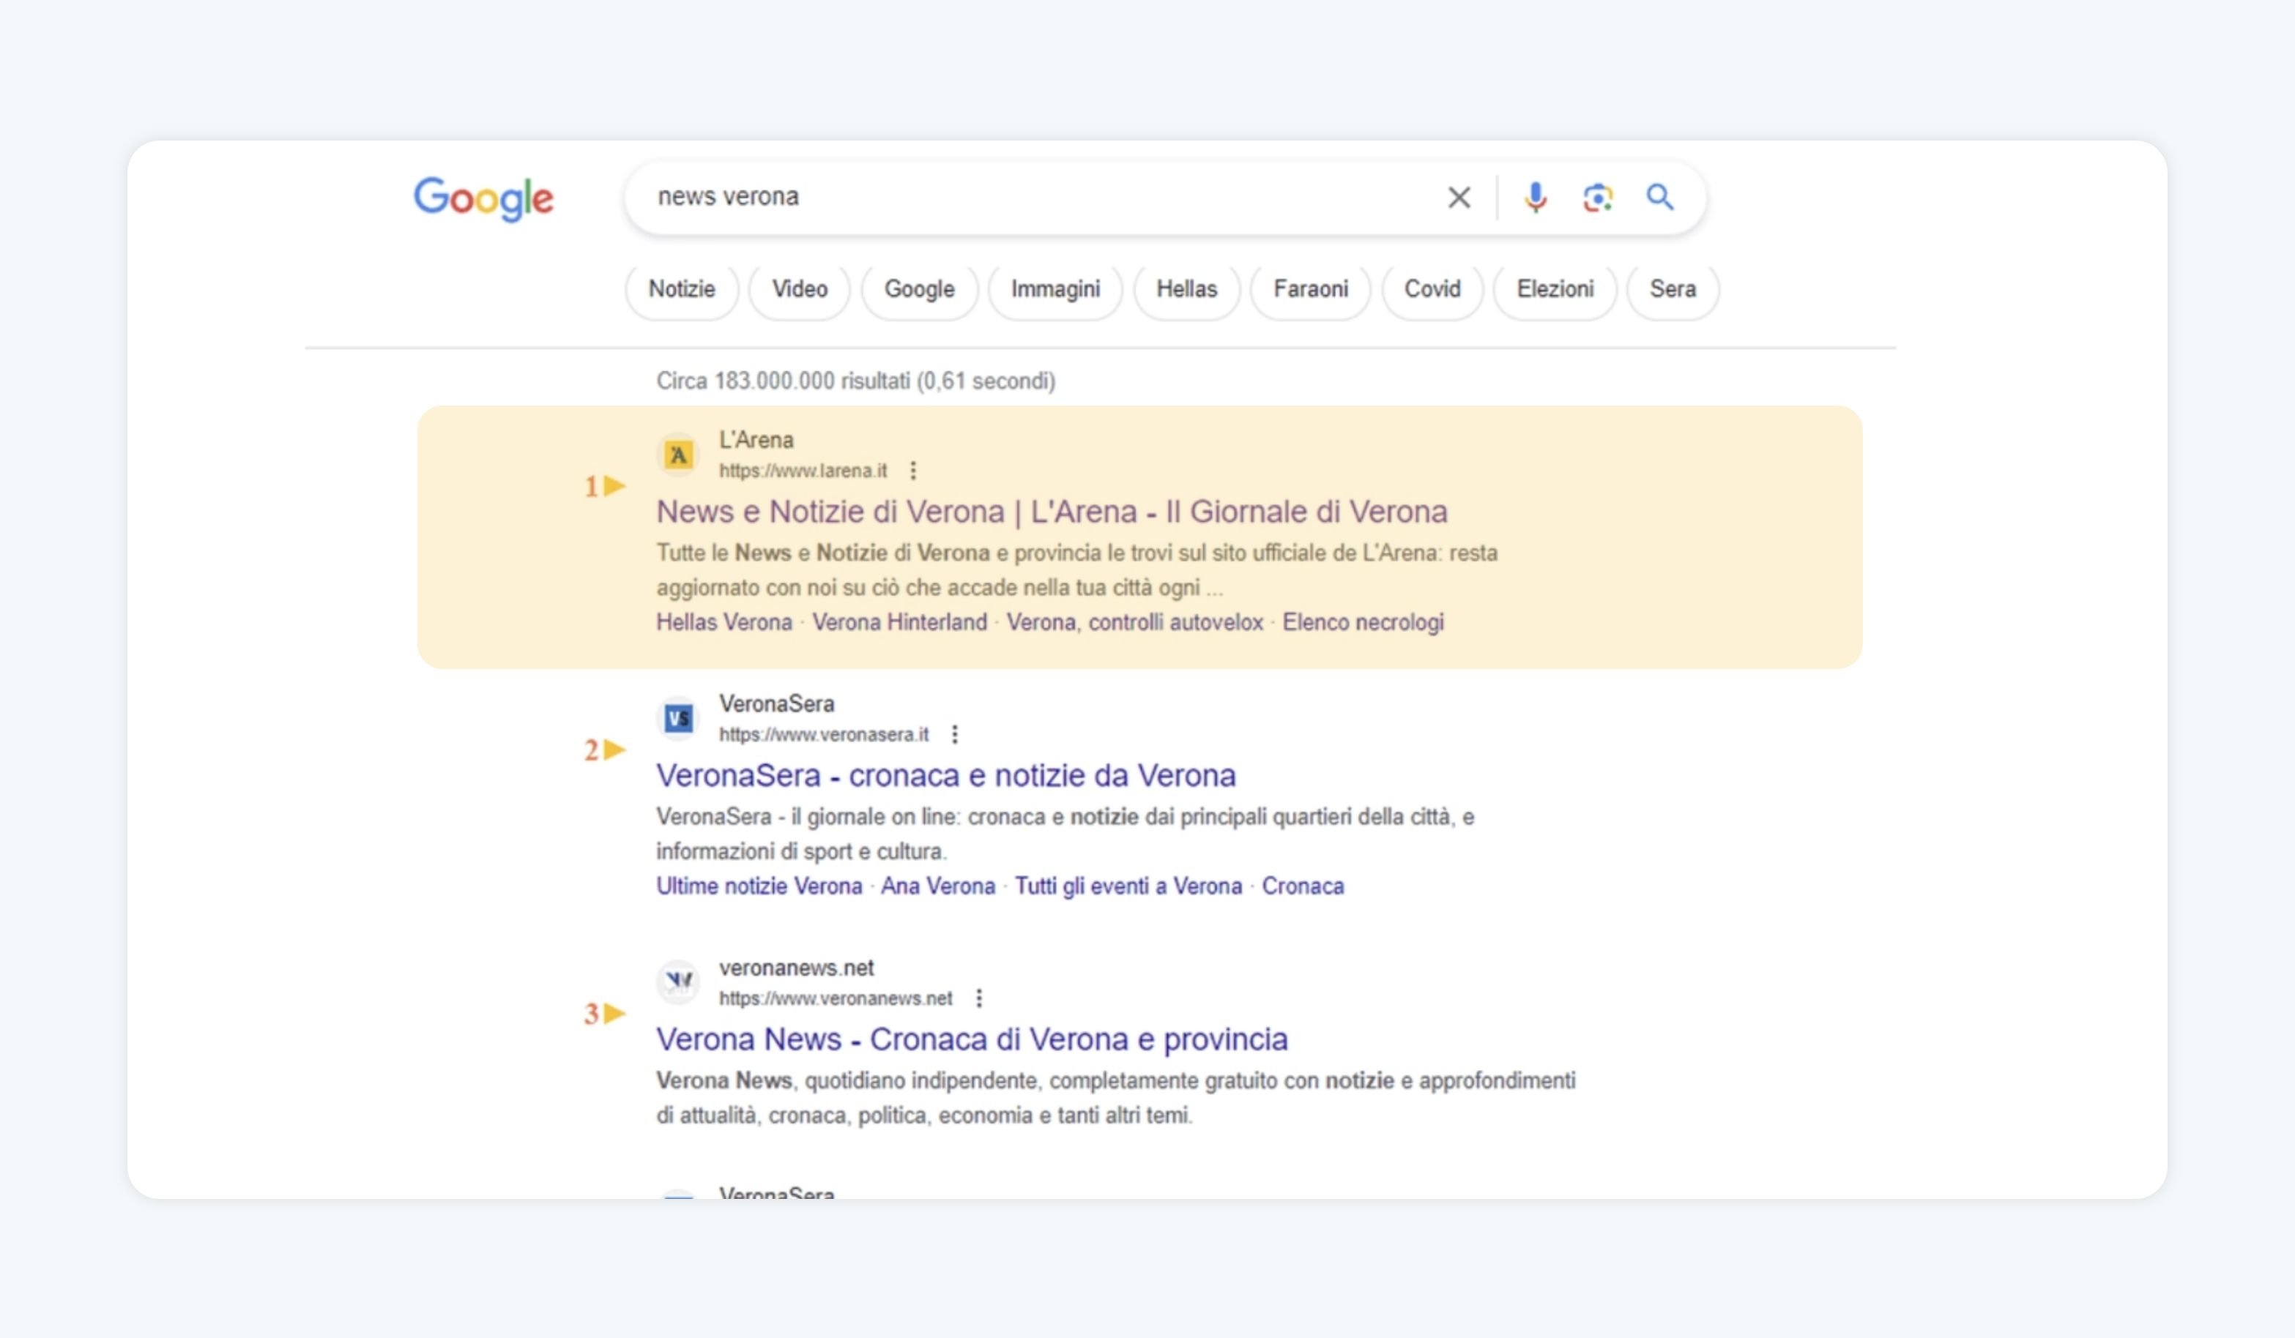Click the https://www.veronasera.it URL text
The width and height of the screenshot is (2295, 1338).
(825, 735)
